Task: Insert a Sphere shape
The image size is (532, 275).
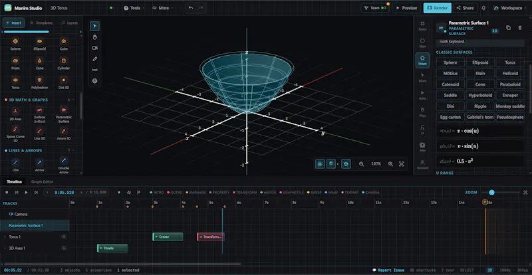Action: 15,44
